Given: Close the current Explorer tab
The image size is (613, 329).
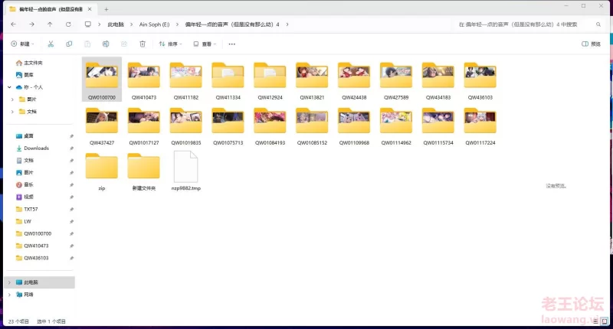Looking at the screenshot, I should point(90,9).
